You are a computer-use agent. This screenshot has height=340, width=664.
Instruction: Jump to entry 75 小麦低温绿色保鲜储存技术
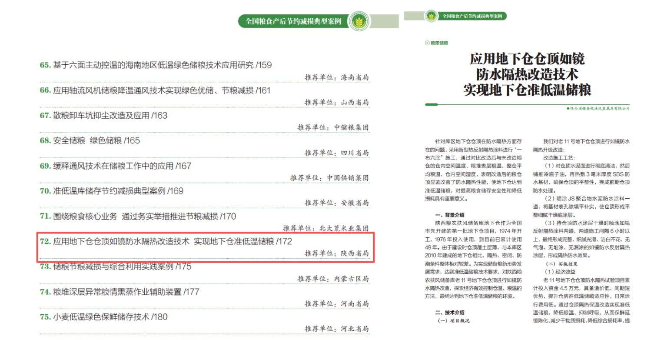coord(103,317)
